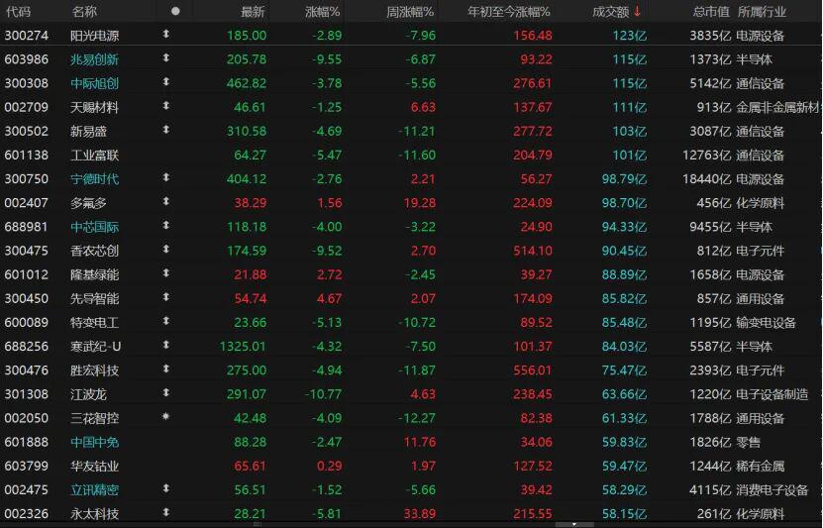Sort by 总市值 column header
823x528 pixels.
click(x=710, y=12)
